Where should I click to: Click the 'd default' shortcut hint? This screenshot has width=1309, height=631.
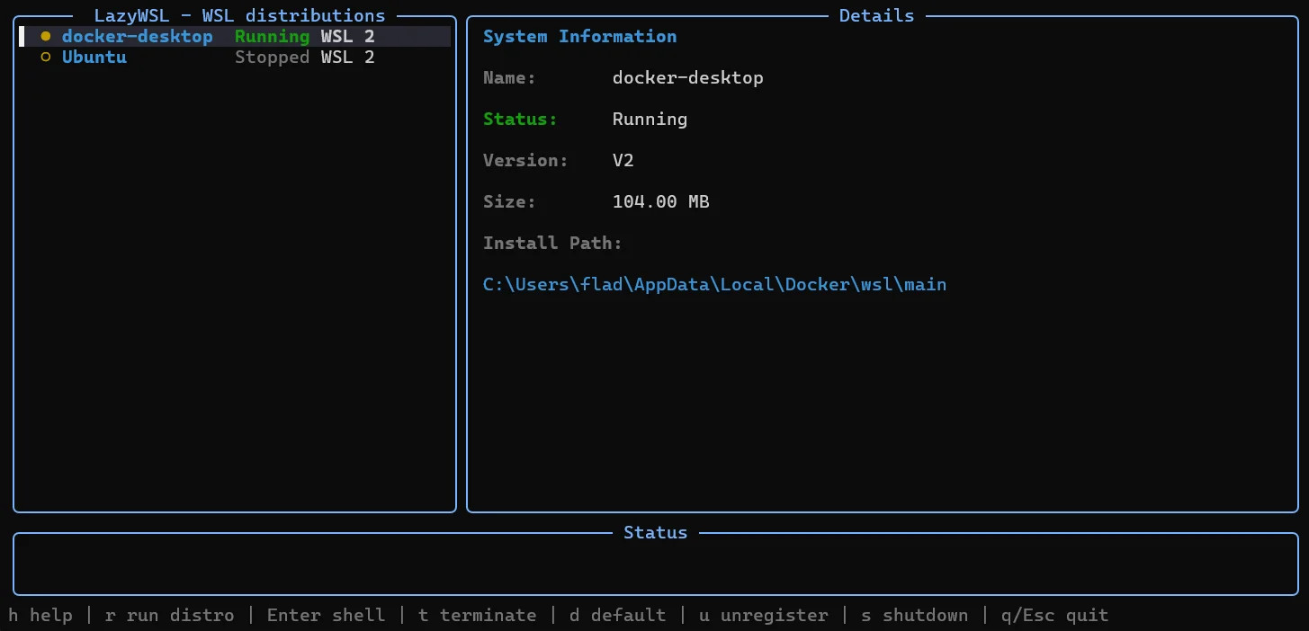(x=618, y=616)
